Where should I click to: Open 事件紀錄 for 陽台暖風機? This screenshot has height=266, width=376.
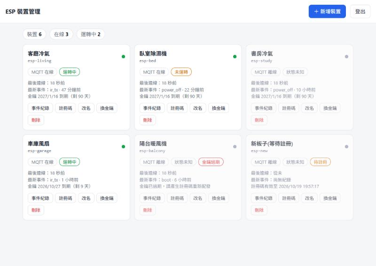152,198
